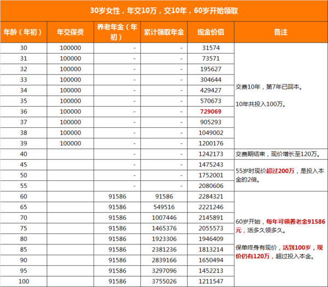Click cash value cell '2080606'

(x=211, y=186)
